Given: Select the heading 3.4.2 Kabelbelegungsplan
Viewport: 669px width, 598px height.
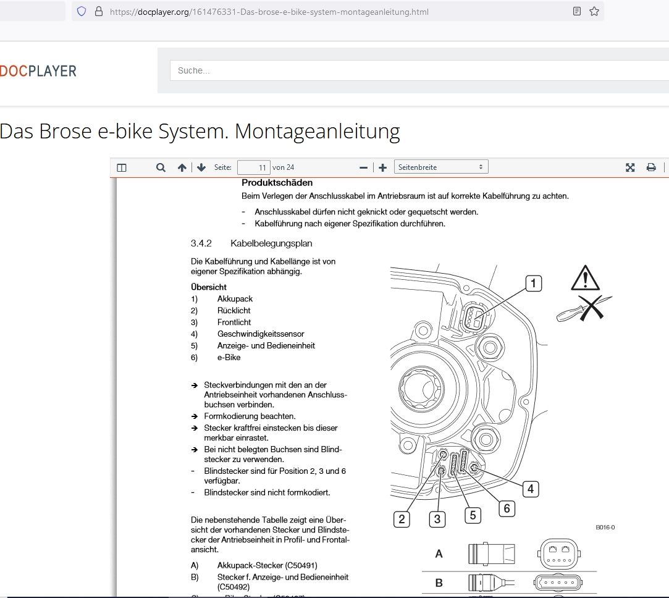Looking at the screenshot, I should coord(251,243).
